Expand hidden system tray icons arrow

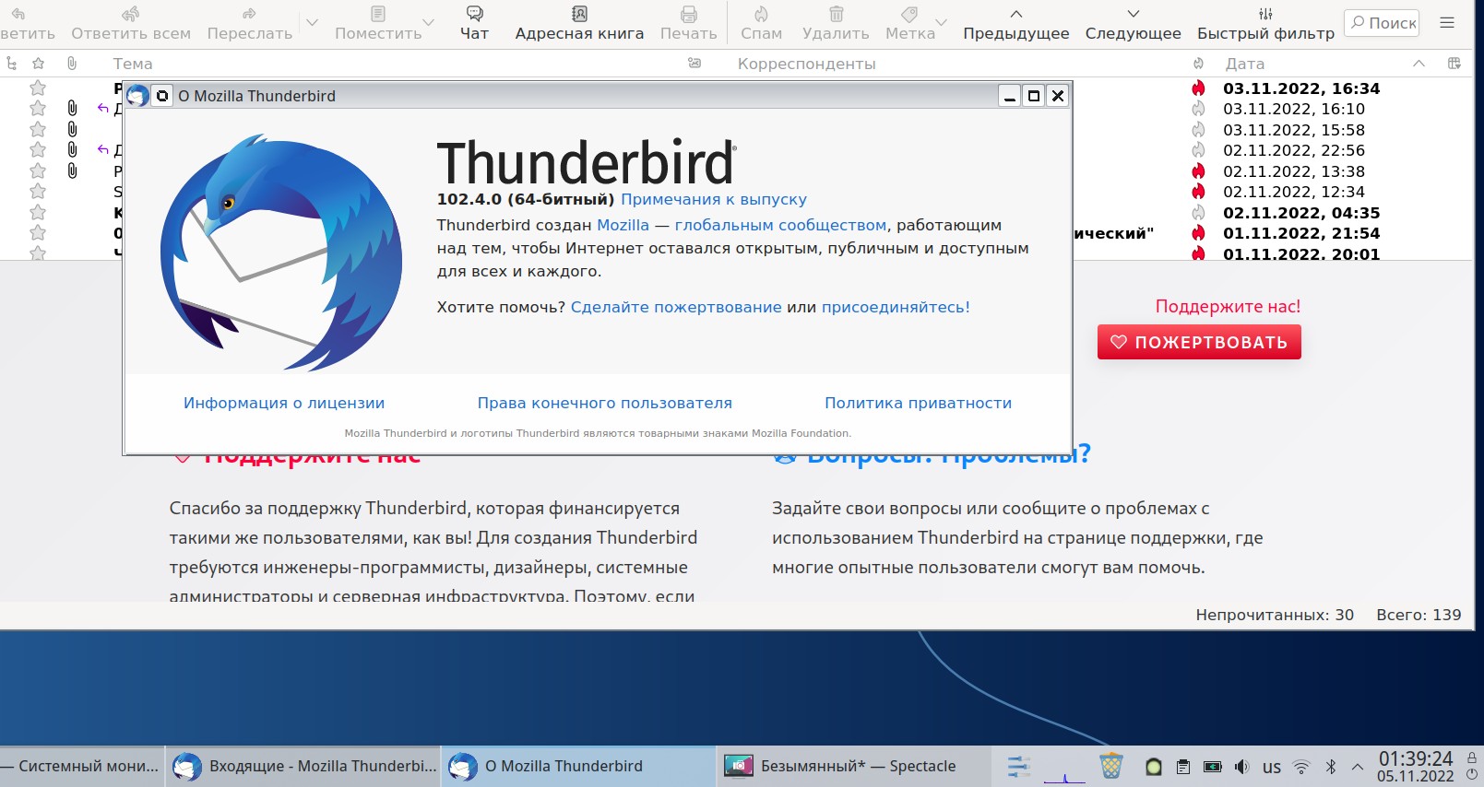(x=1358, y=767)
